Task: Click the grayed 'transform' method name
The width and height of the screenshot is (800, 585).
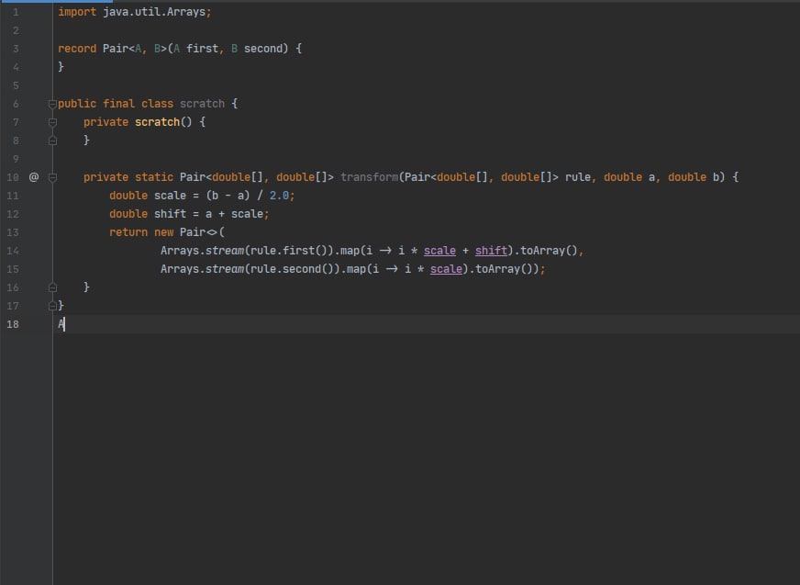Action: 370,177
